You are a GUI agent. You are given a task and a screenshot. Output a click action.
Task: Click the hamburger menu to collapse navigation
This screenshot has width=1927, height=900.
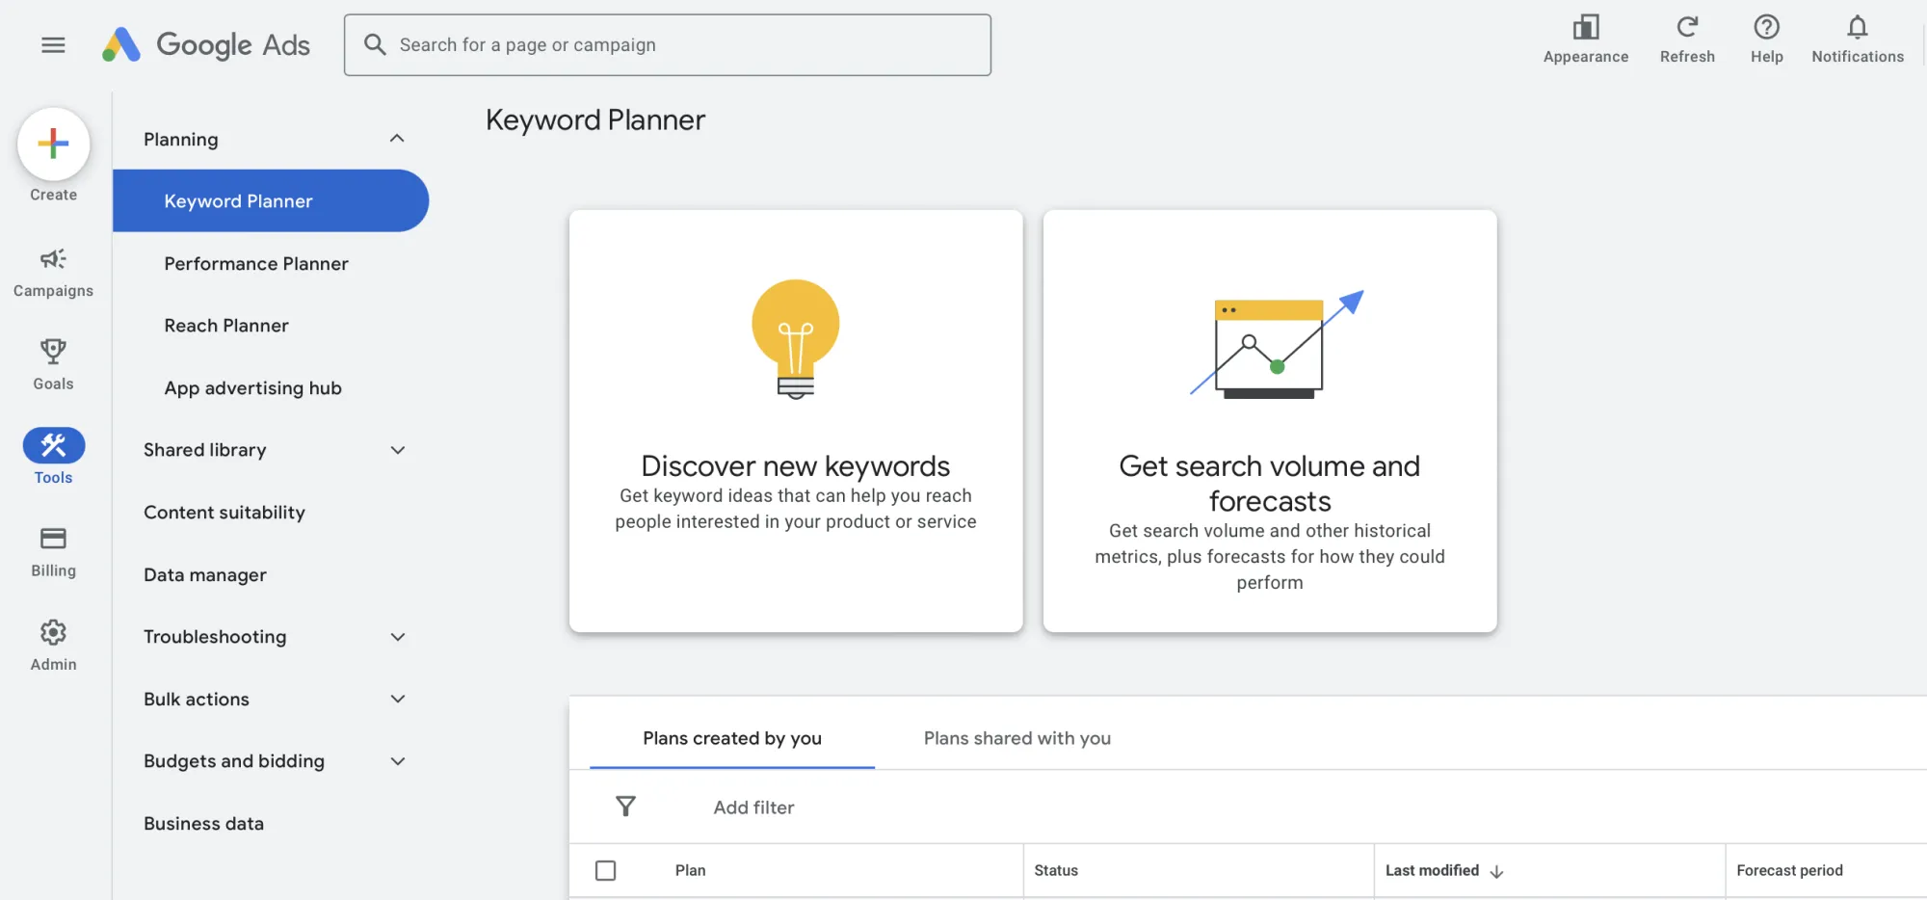coord(53,44)
